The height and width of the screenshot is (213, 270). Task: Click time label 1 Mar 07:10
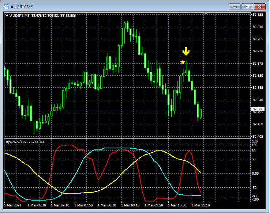[x=60, y=205]
